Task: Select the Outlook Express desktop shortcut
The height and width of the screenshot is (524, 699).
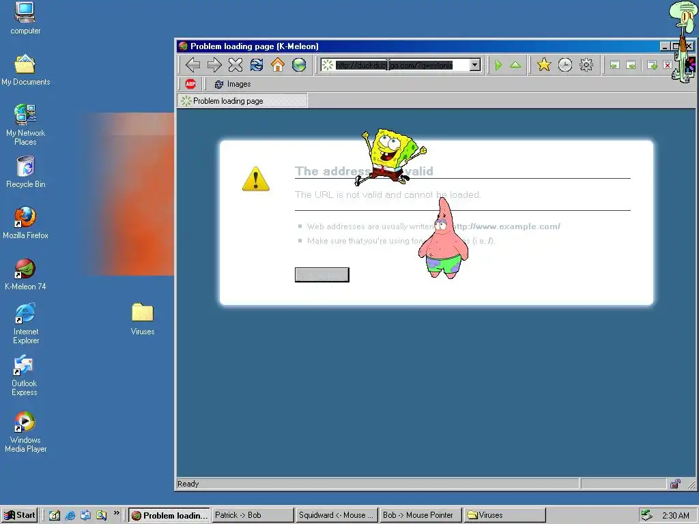Action: (25, 375)
